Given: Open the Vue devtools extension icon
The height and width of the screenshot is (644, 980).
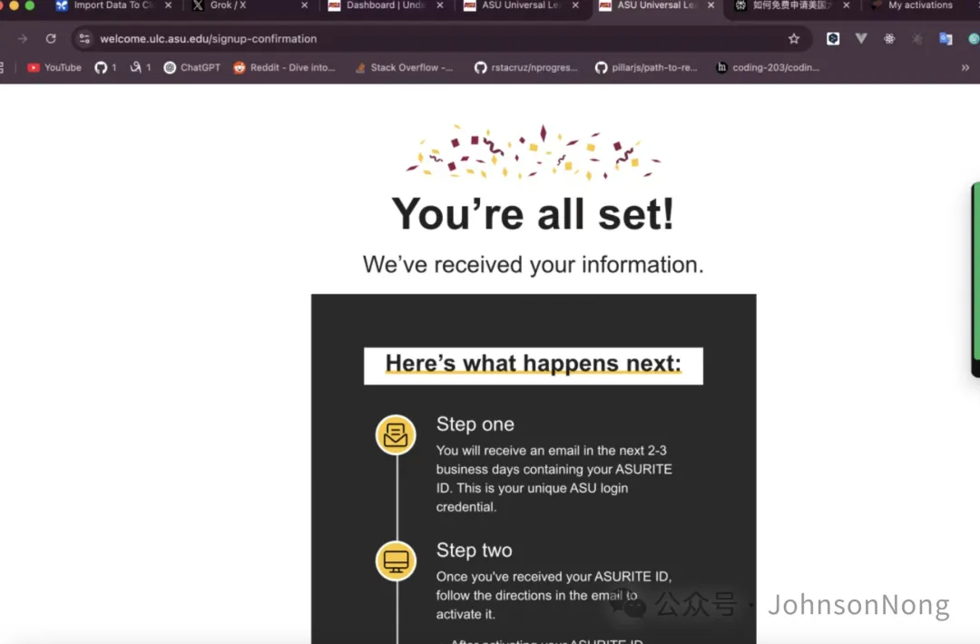Looking at the screenshot, I should click(861, 39).
